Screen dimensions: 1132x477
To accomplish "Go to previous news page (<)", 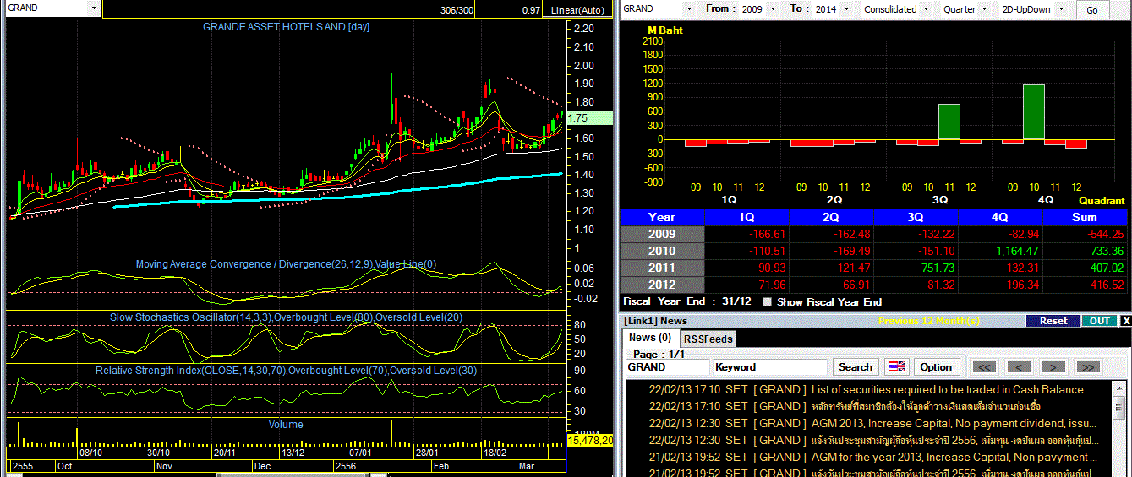I will click(x=1020, y=367).
